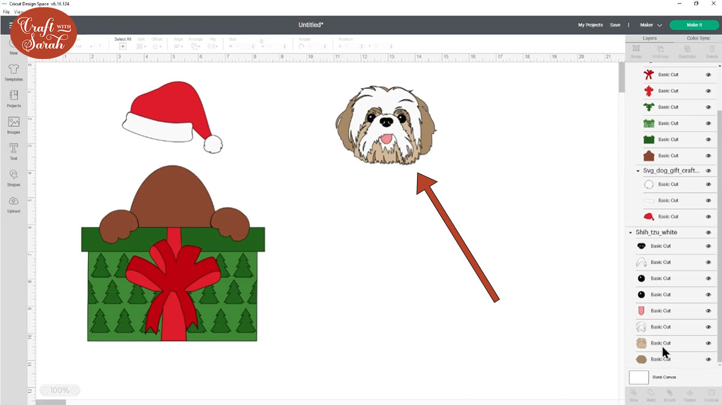Open the File menu
This screenshot has height=405, width=722.
tap(6, 12)
